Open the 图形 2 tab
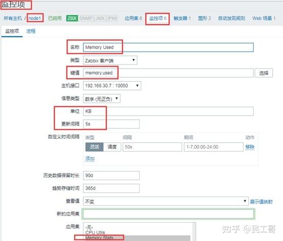 coord(204,18)
